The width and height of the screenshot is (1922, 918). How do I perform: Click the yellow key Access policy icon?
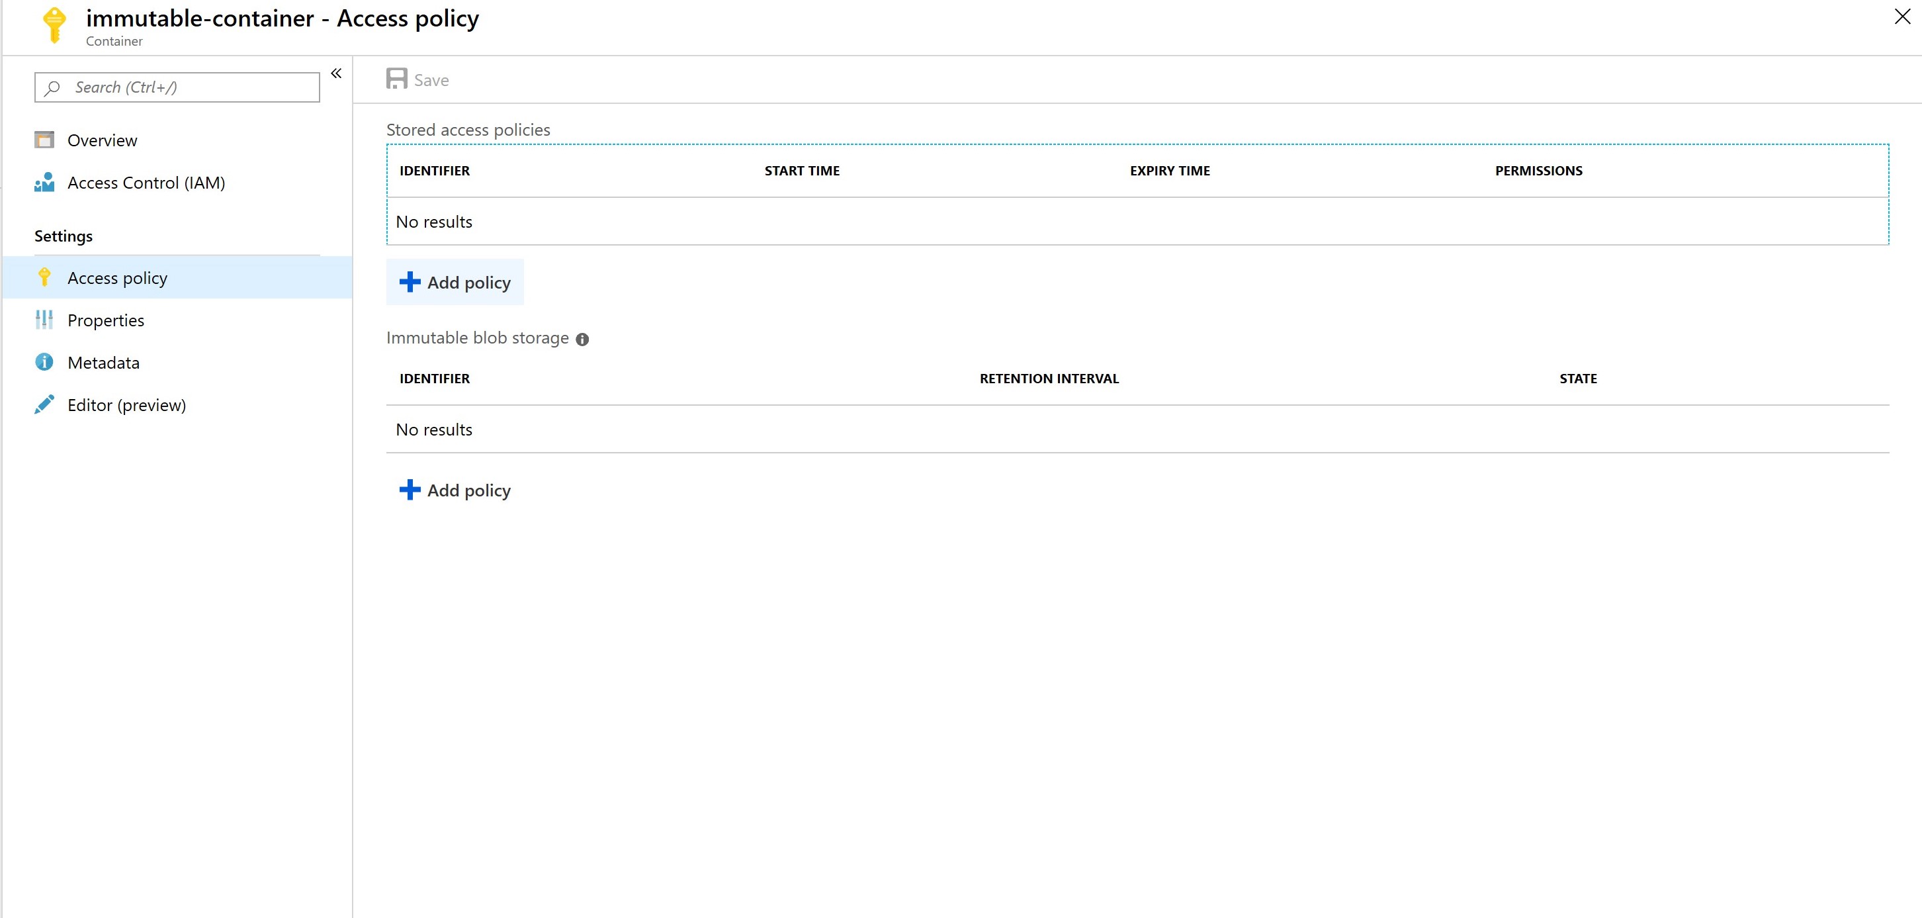[44, 277]
